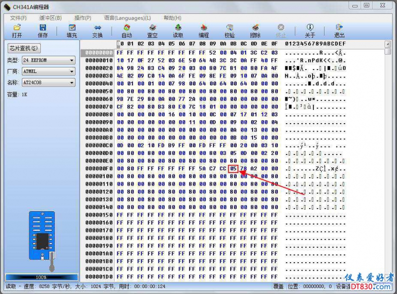Click the 芯片查找(S) chip search button
The width and height of the screenshot is (397, 294).
tap(24, 48)
